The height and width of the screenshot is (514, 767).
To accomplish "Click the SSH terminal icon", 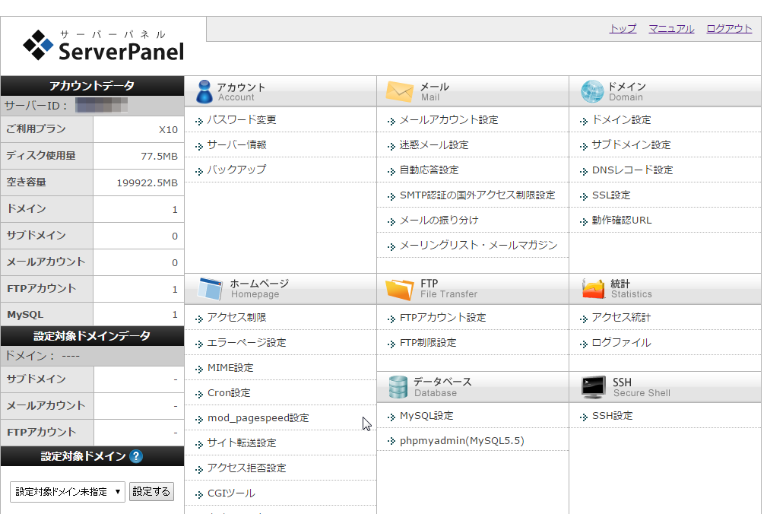I will 593,387.
